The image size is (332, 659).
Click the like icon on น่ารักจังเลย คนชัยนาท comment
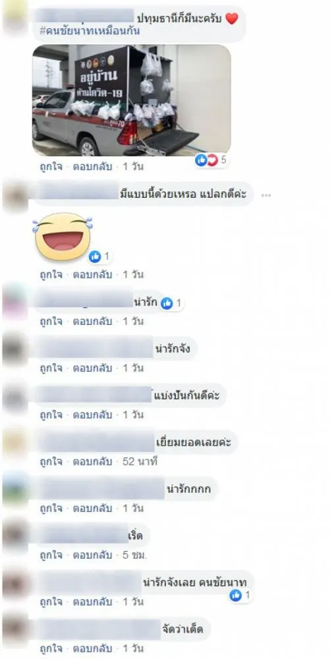coord(236,595)
